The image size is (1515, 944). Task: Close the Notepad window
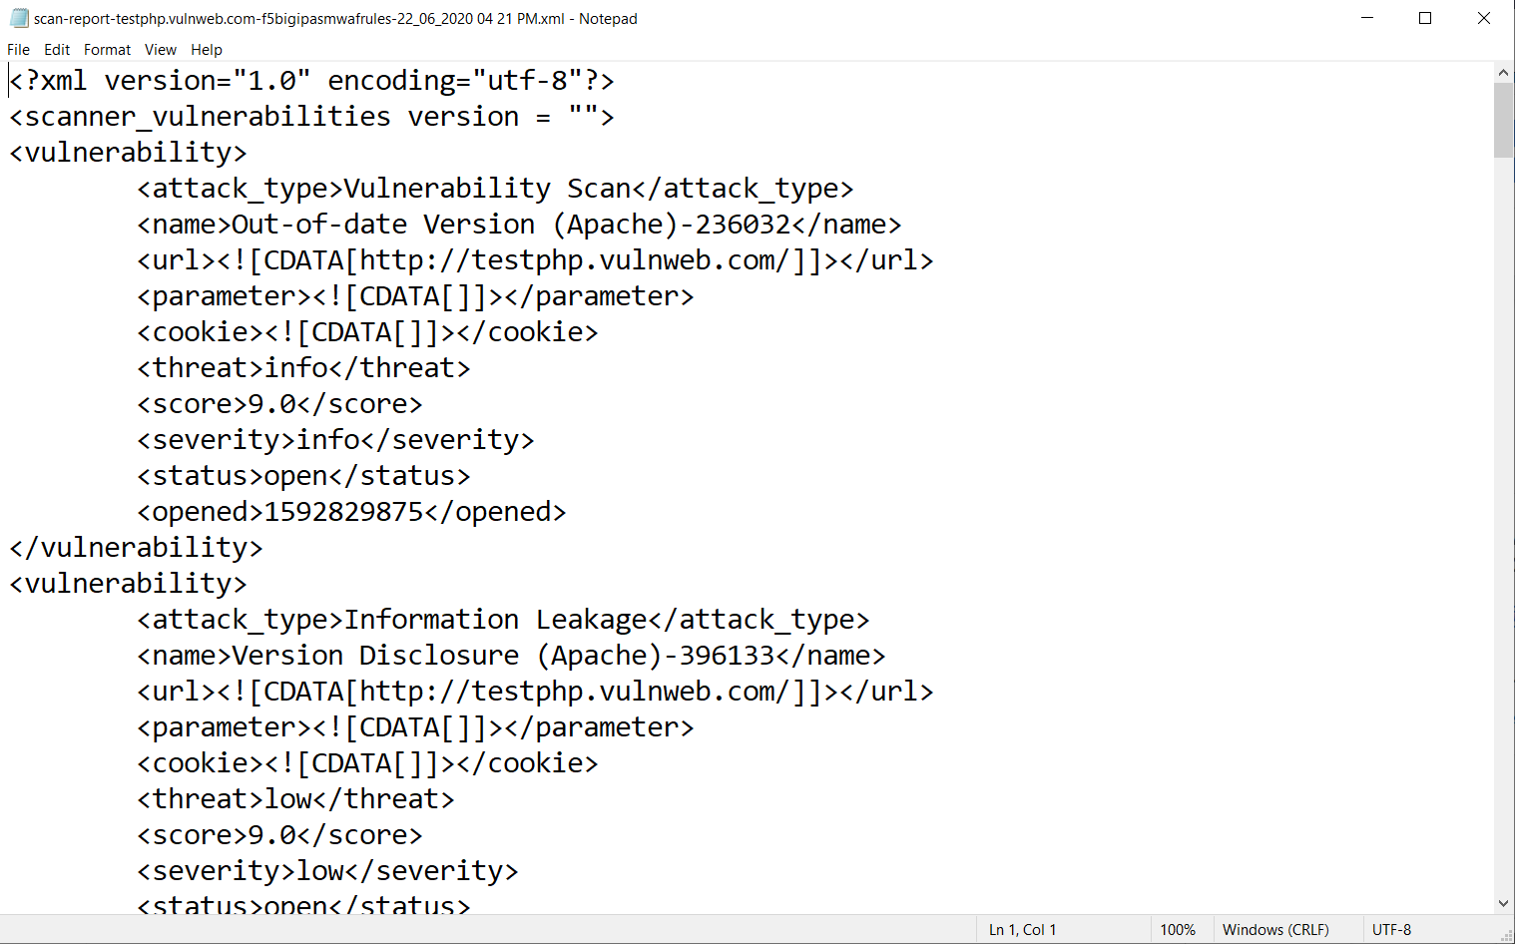point(1484,18)
